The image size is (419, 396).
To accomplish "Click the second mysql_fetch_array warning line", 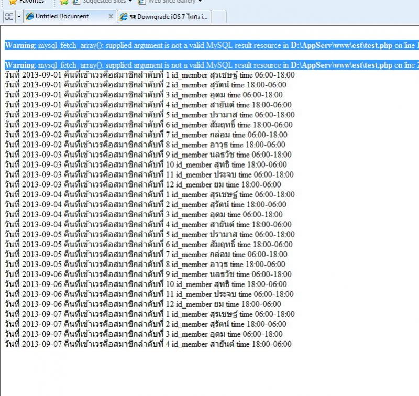I will pyautogui.click(x=212, y=65).
